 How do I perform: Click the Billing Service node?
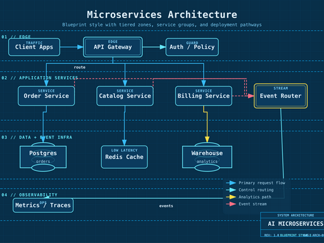pyautogui.click(x=204, y=96)
